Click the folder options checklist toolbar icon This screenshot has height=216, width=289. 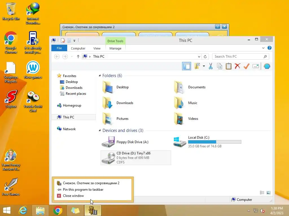pos(197,66)
